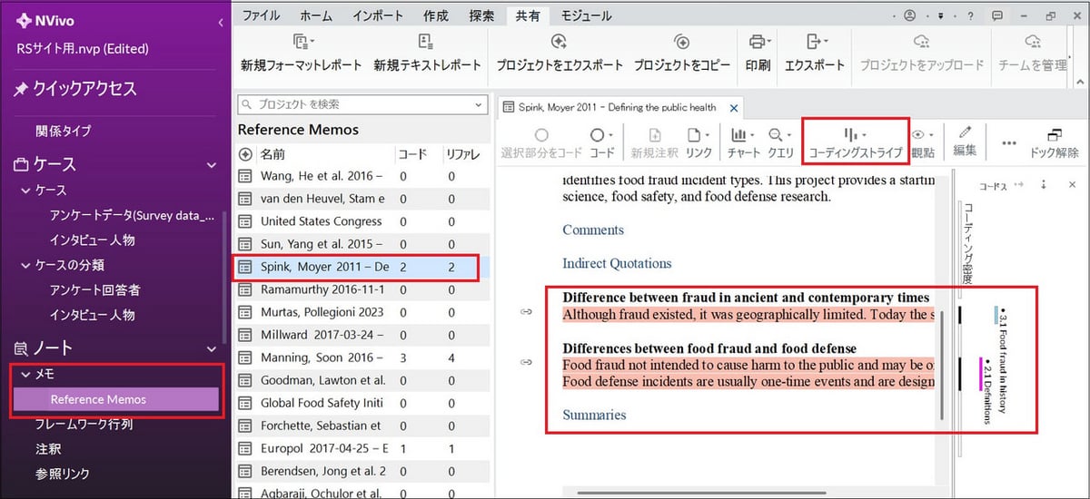Open the 印刷 print icon
This screenshot has height=499, width=1090.
(757, 43)
